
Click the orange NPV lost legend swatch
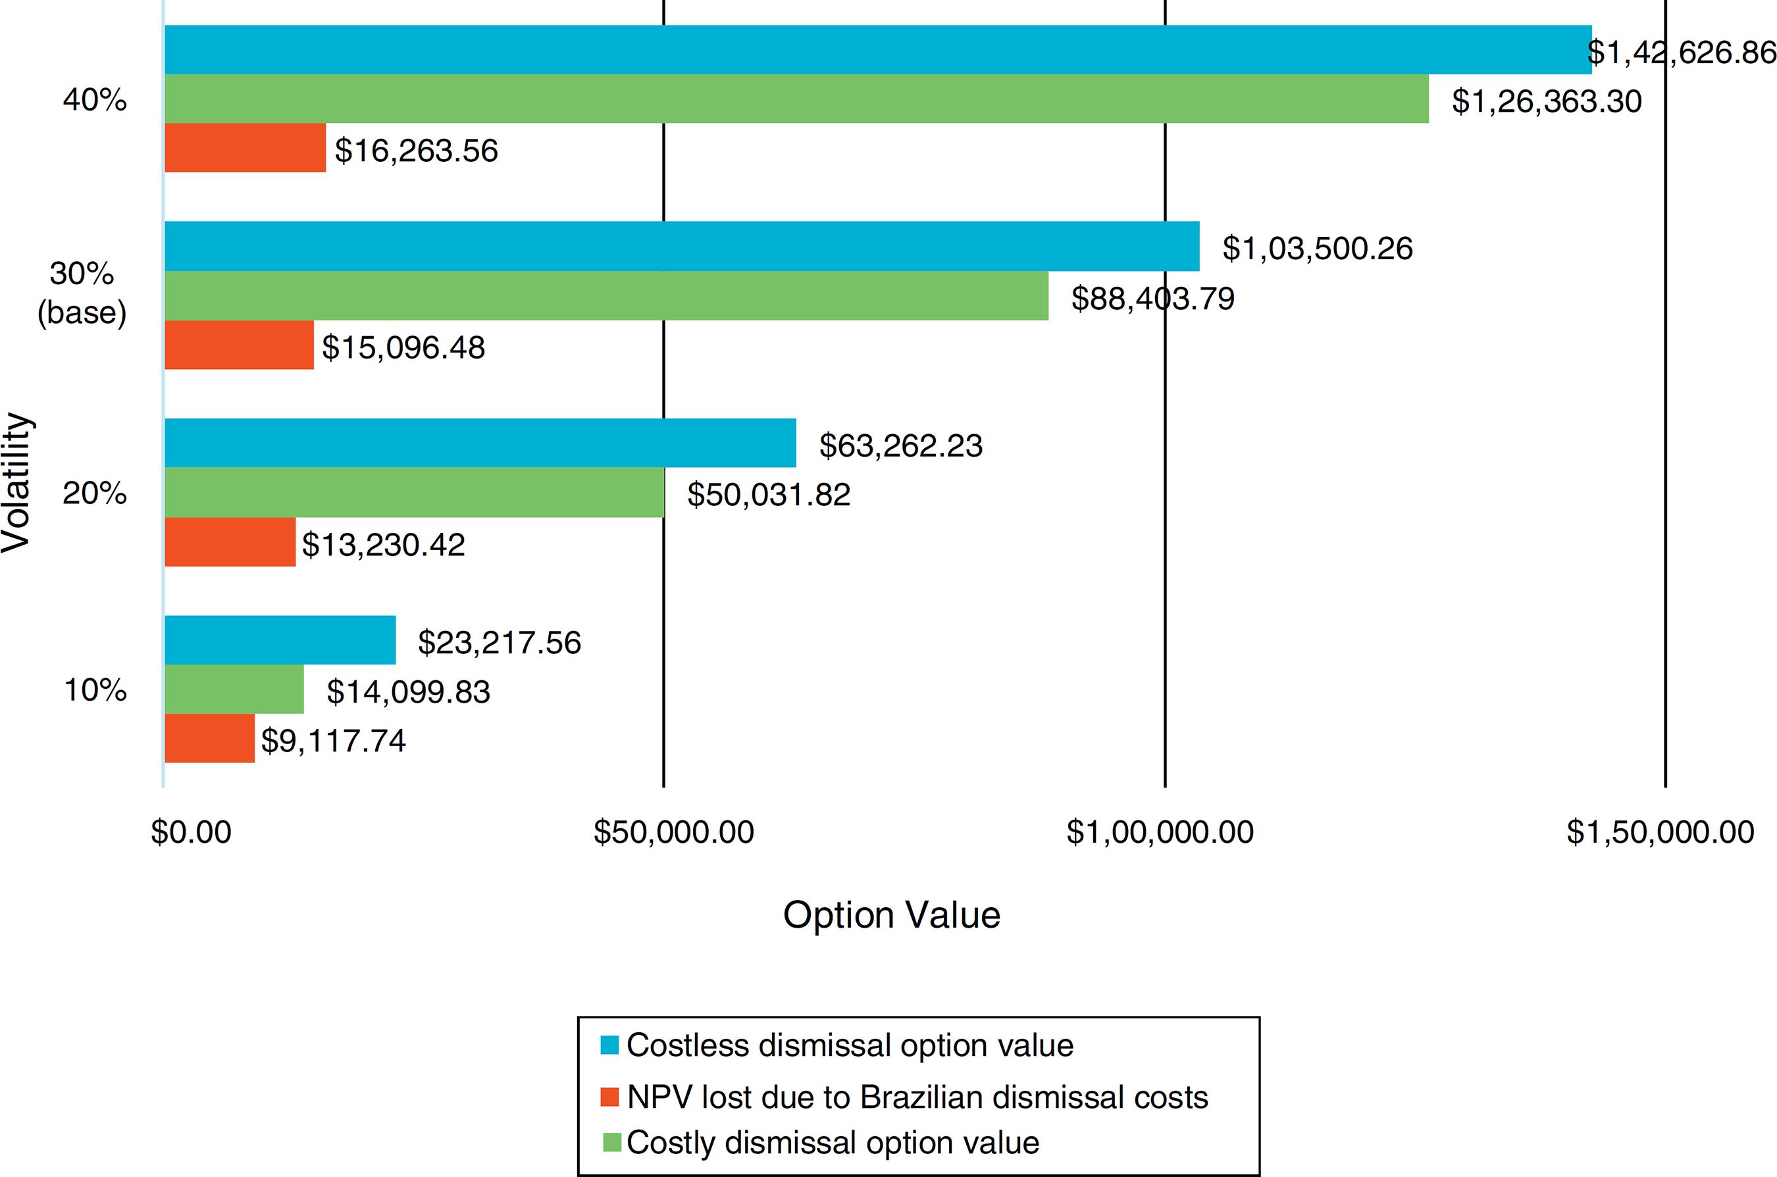pos(609,1097)
